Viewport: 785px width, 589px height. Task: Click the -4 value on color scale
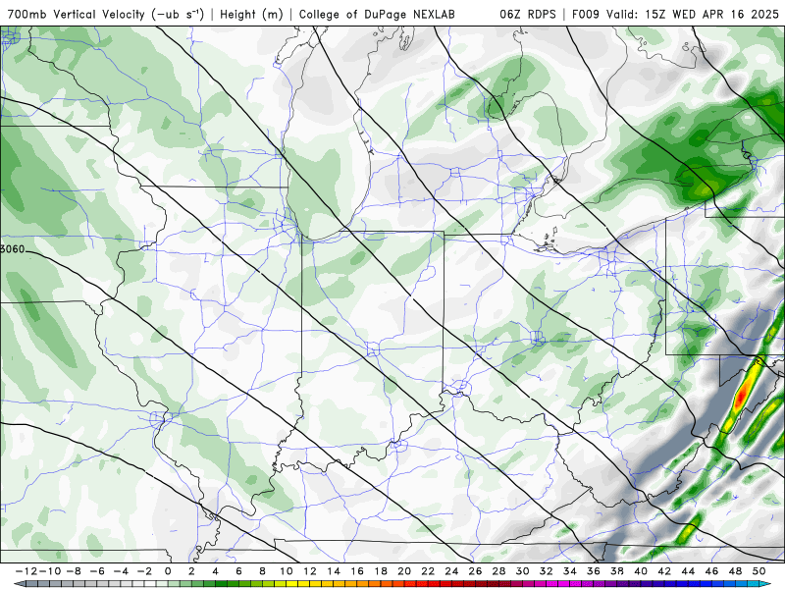click(121, 571)
